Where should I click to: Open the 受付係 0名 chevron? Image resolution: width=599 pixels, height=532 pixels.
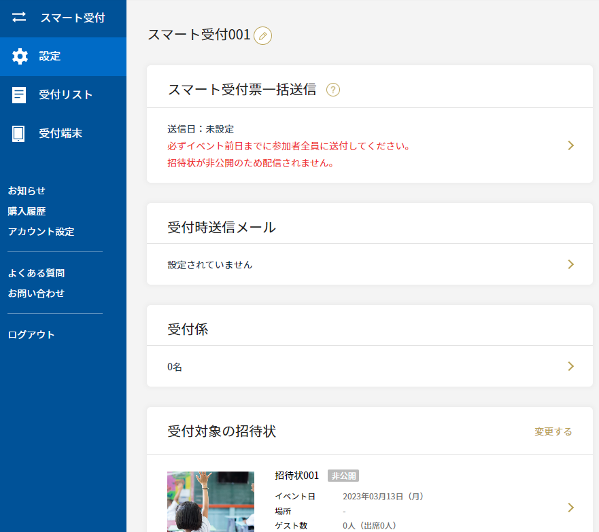[570, 366]
